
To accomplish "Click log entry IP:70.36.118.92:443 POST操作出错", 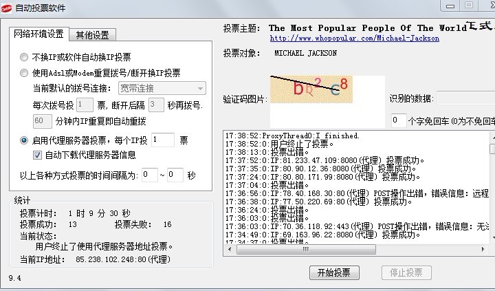I will (357, 226).
